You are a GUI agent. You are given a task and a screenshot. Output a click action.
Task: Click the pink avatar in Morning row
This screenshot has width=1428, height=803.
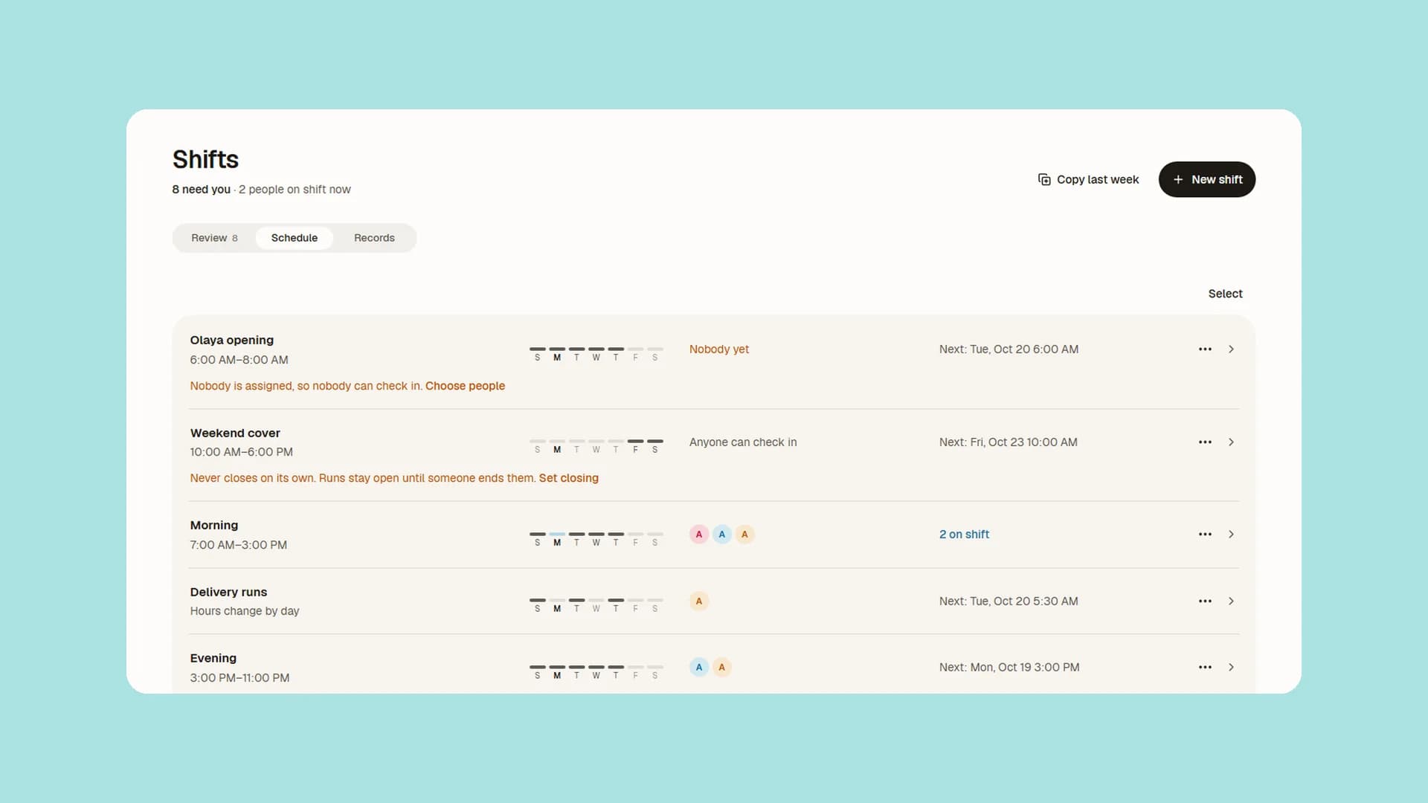click(x=698, y=535)
